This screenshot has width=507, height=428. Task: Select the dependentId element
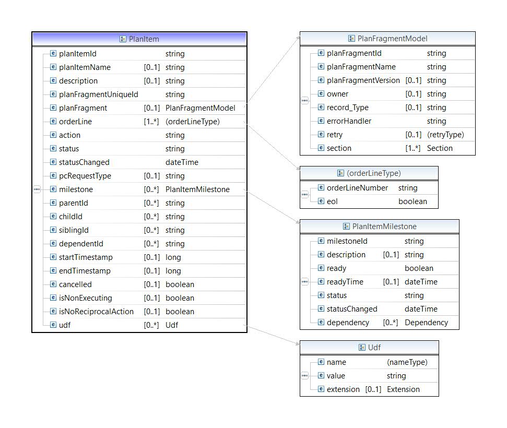point(81,244)
